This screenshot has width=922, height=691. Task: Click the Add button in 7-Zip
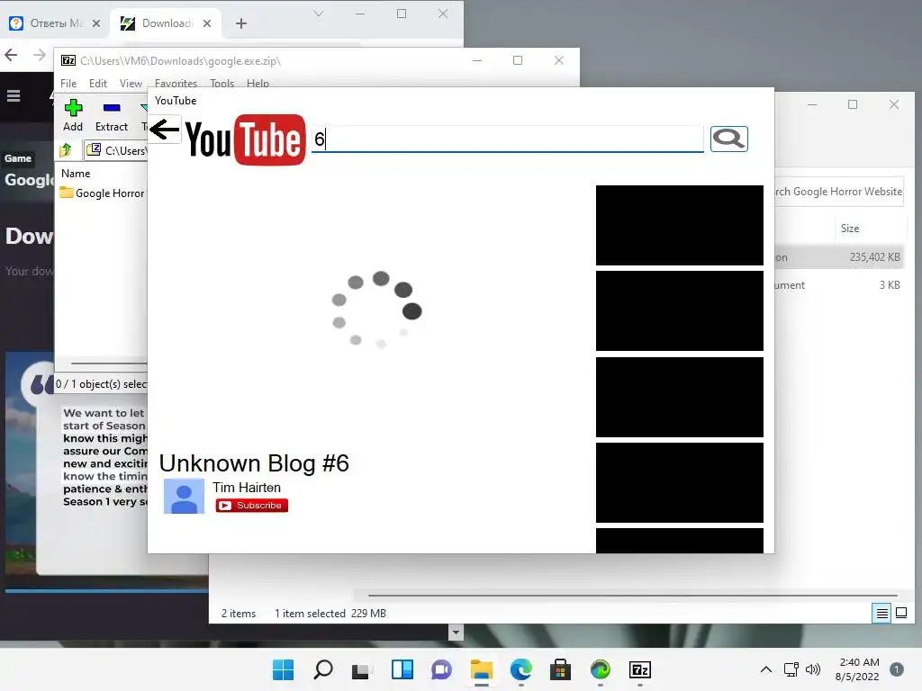[x=73, y=116]
